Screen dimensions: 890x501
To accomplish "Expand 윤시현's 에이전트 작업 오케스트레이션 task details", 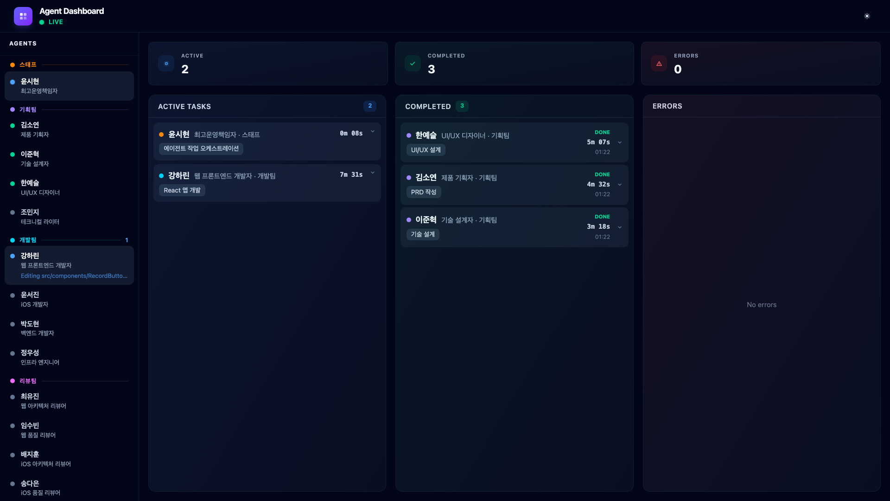I will click(x=373, y=132).
